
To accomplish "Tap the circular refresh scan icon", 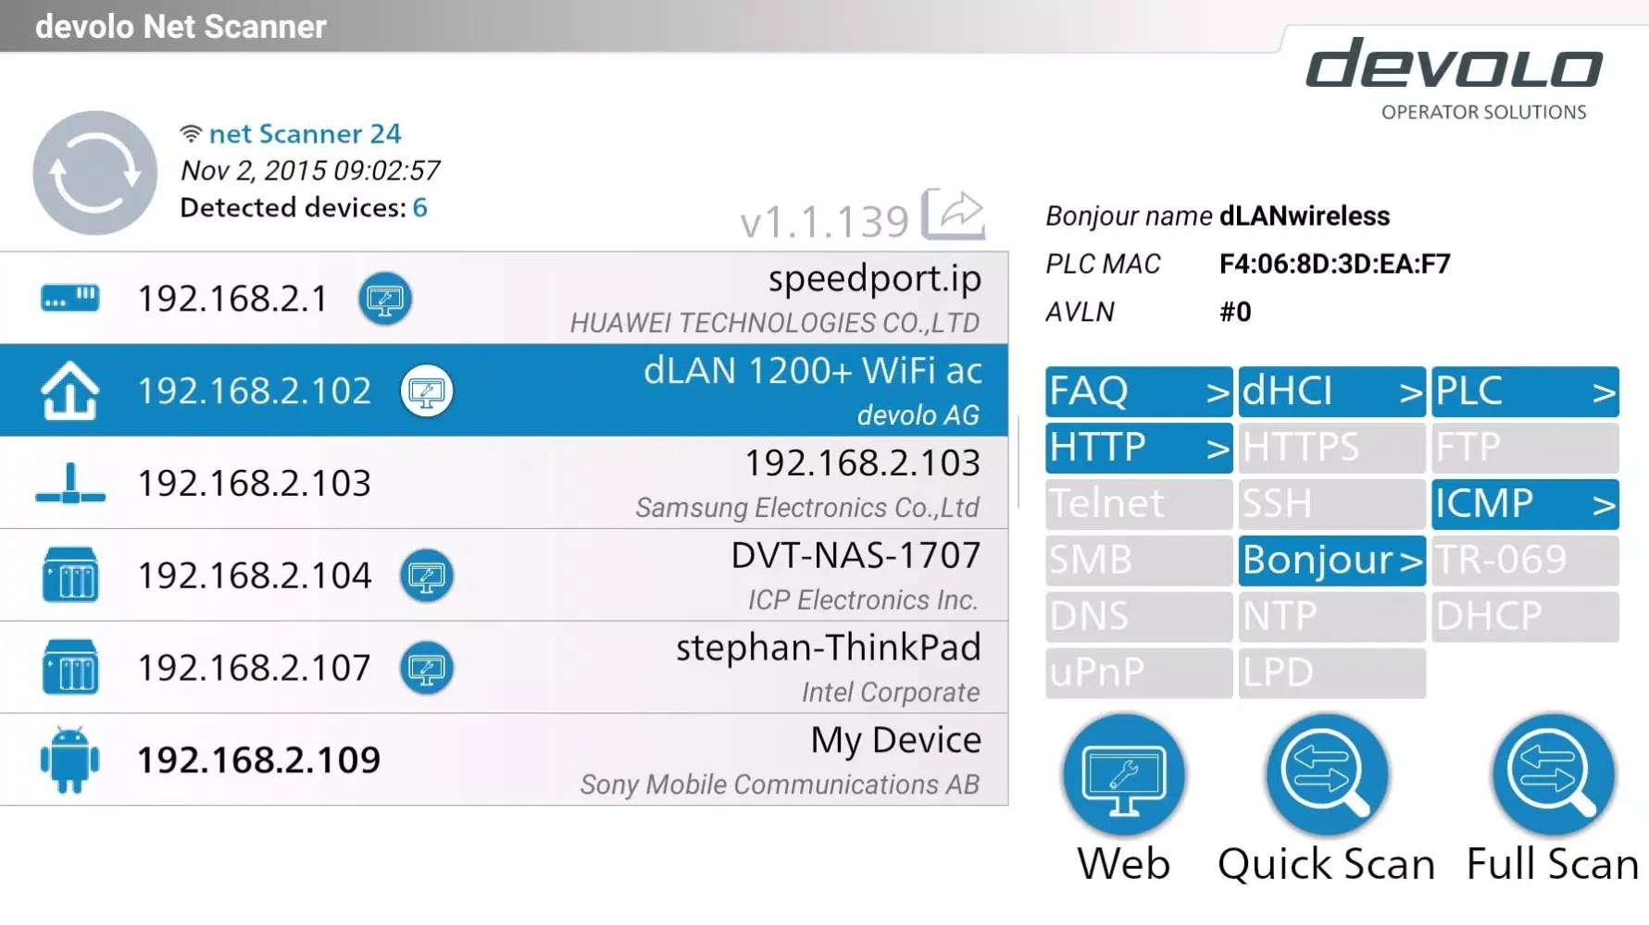I will (94, 173).
